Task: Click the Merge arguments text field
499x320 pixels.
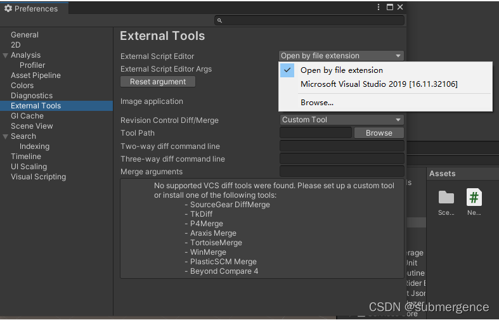Action: [x=341, y=172]
